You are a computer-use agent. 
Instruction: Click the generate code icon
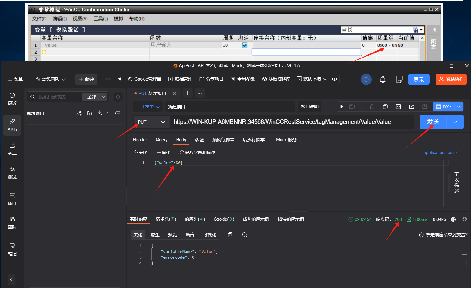click(398, 107)
